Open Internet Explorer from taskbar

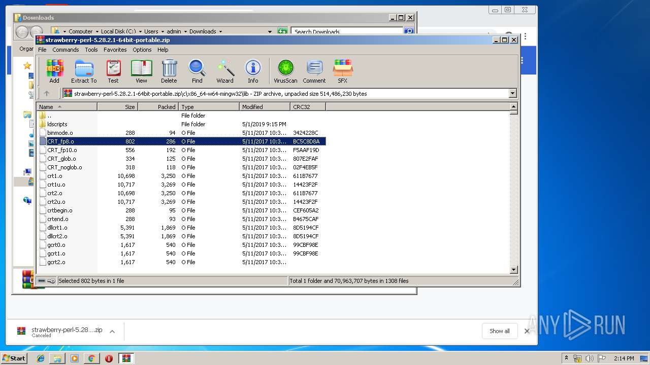pyautogui.click(x=41, y=358)
